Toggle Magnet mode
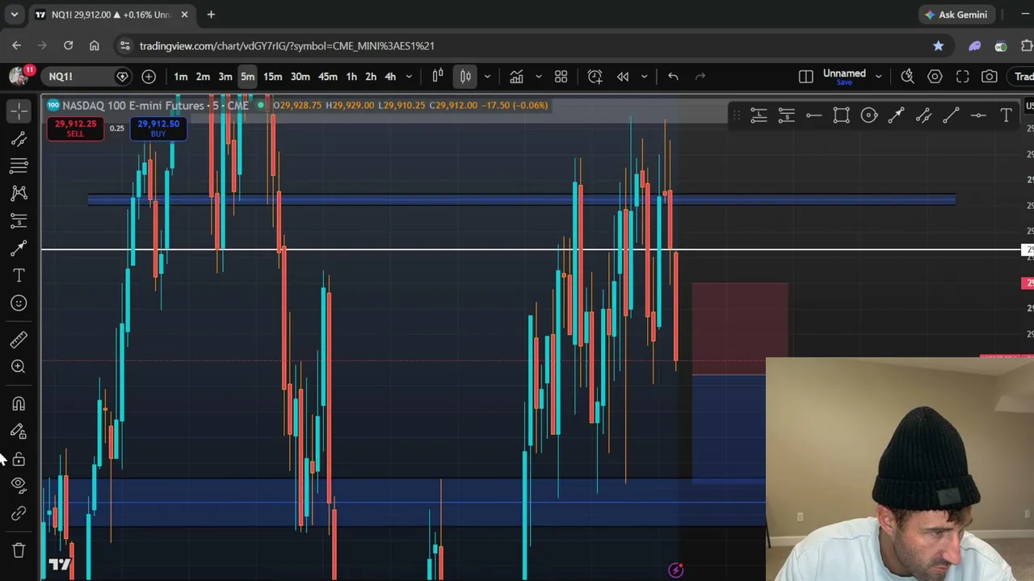 [x=19, y=403]
